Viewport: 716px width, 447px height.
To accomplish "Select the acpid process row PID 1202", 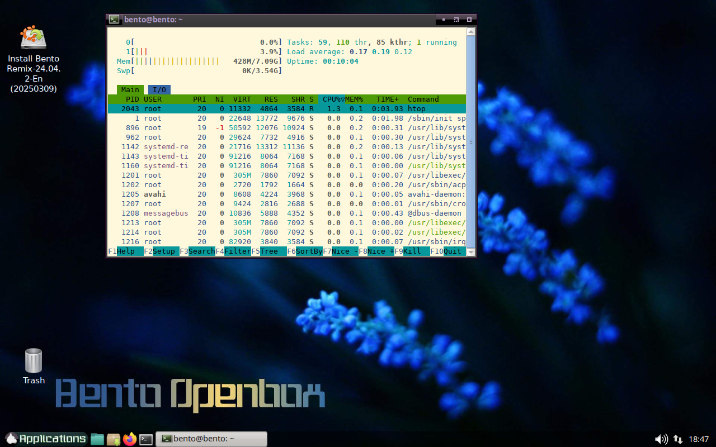I will [x=287, y=184].
